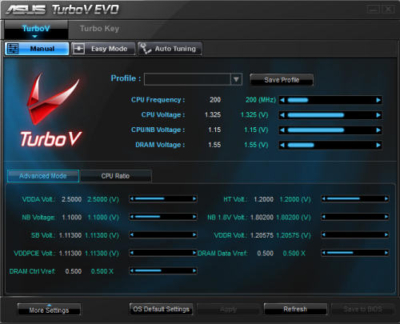Screen dimensions: 400x324
Task: Open the Turbo Key tab
Action: 99,29
